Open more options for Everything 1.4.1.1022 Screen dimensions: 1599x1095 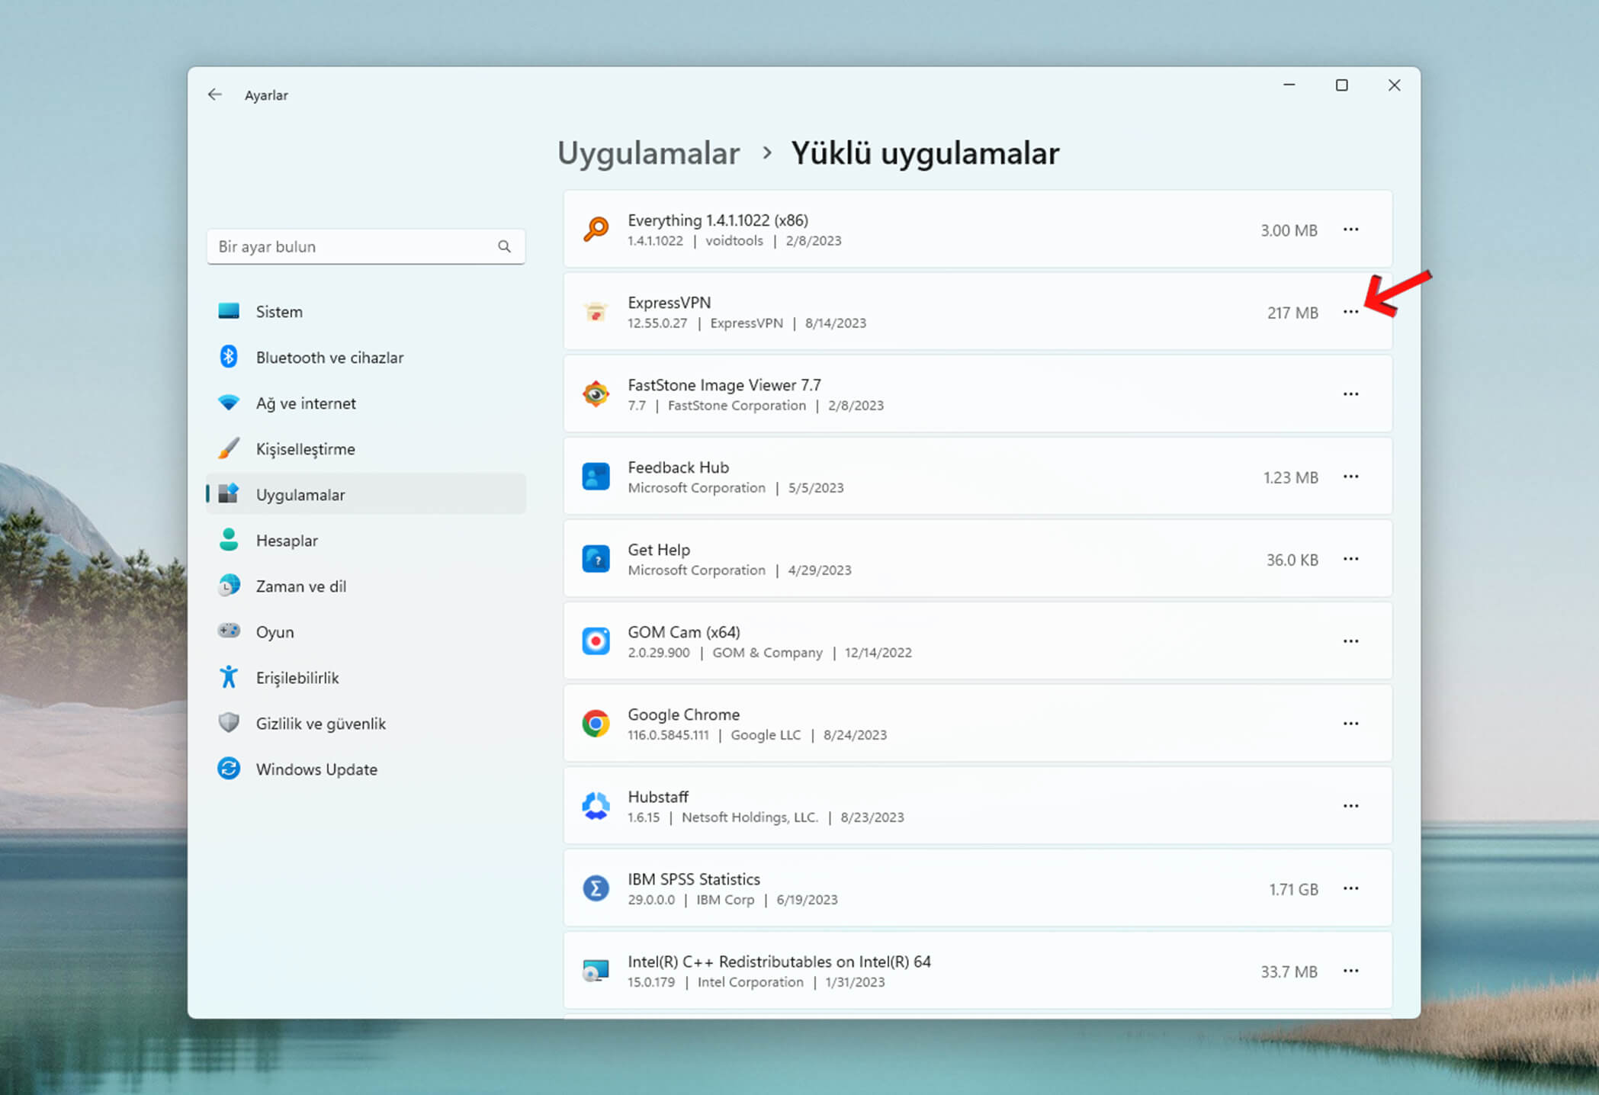1350,230
